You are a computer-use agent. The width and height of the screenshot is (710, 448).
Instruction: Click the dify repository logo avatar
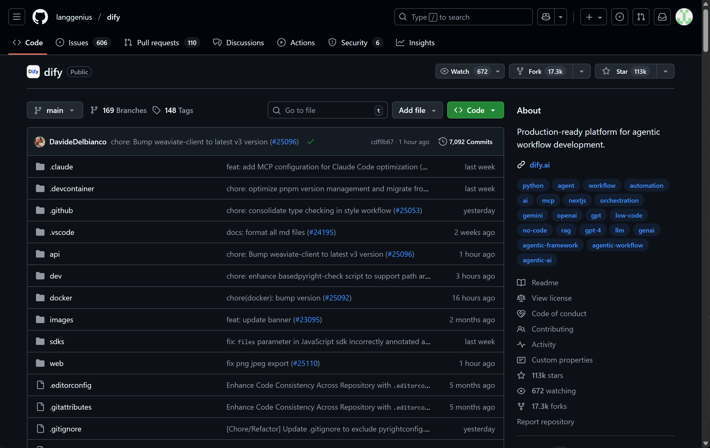click(33, 72)
